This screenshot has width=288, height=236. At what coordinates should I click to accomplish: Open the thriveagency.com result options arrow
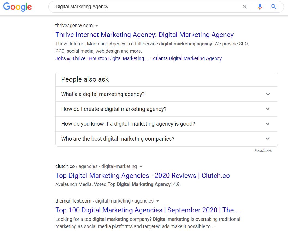[x=97, y=26]
